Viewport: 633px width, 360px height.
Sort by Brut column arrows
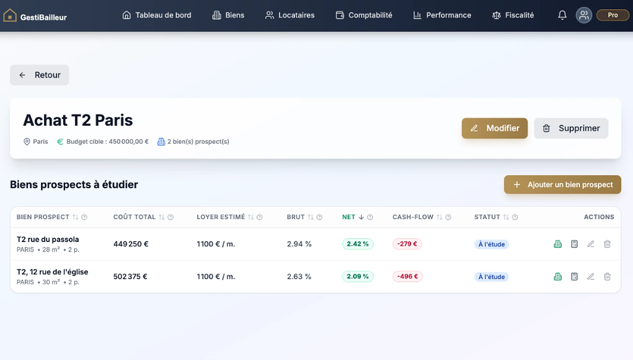(x=311, y=217)
